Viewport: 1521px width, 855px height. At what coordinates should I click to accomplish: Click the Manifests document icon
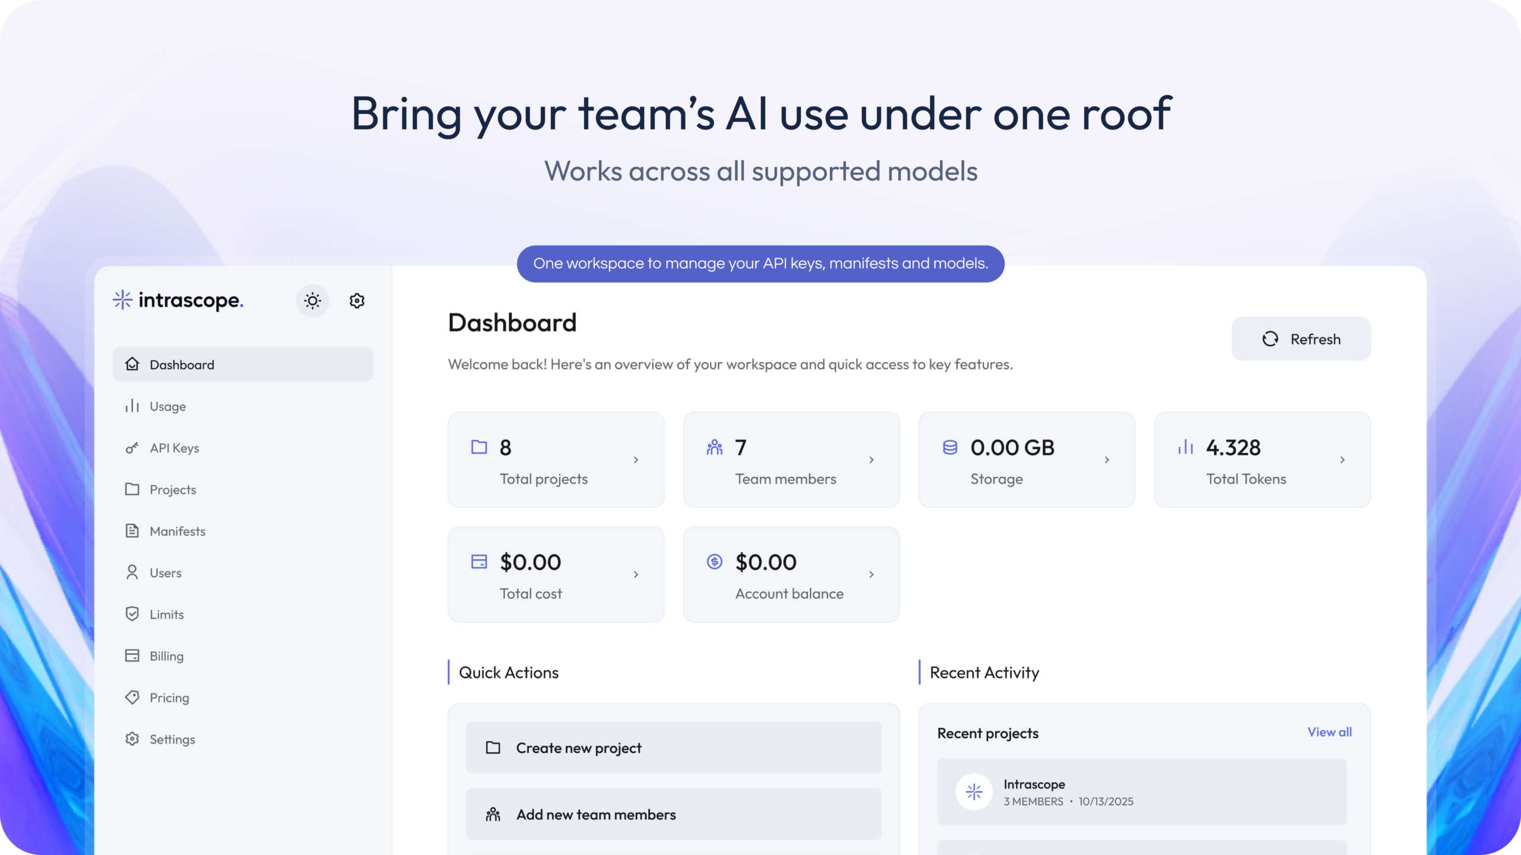coord(132,531)
